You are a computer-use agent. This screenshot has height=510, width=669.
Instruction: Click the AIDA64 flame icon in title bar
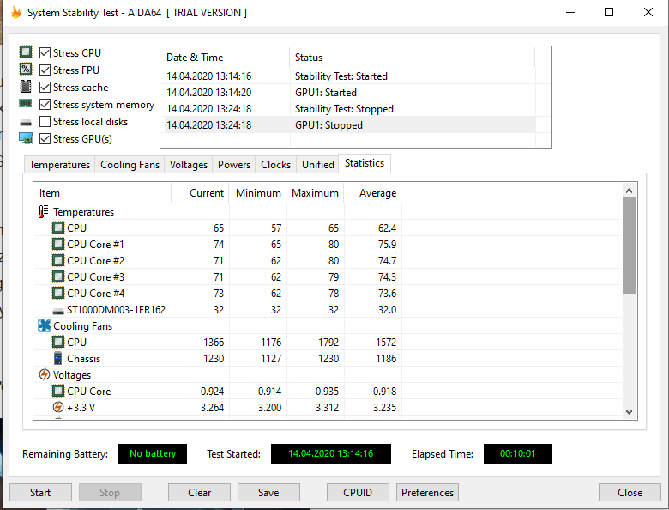pos(16,12)
